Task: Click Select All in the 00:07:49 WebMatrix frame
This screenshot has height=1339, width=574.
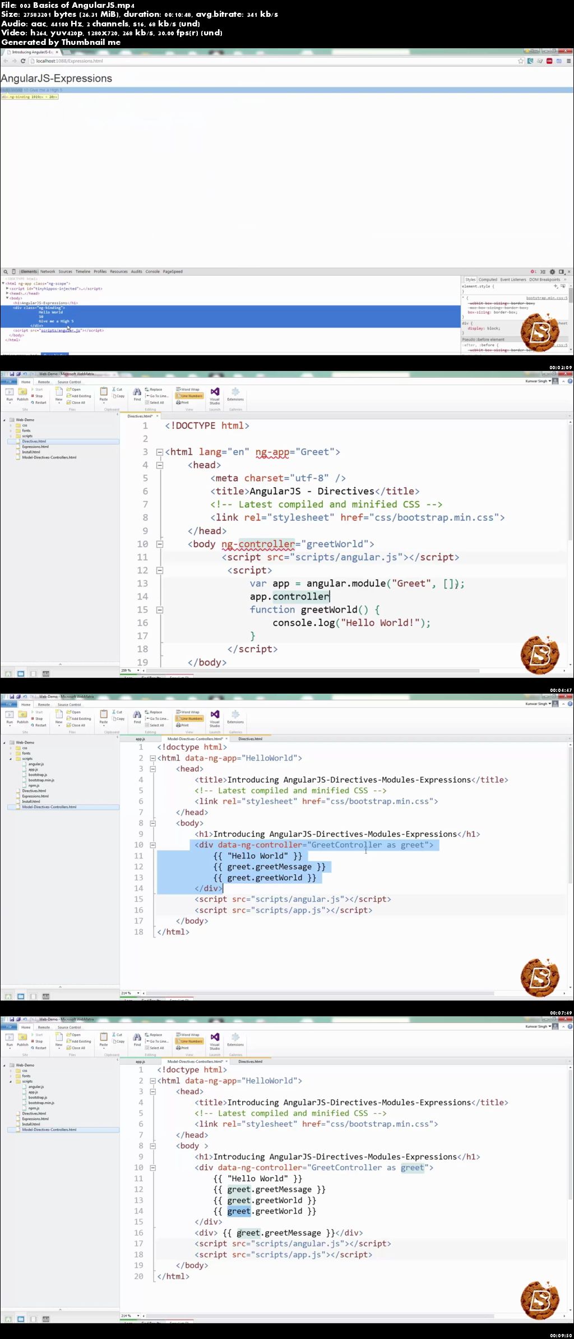Action: click(x=155, y=725)
